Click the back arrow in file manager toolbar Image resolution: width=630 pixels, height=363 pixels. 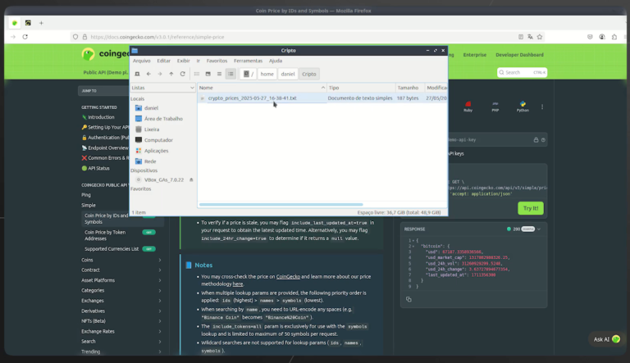coord(148,74)
